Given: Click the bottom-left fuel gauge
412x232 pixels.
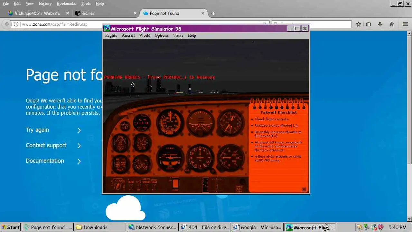Looking at the screenshot, I should (121, 164).
